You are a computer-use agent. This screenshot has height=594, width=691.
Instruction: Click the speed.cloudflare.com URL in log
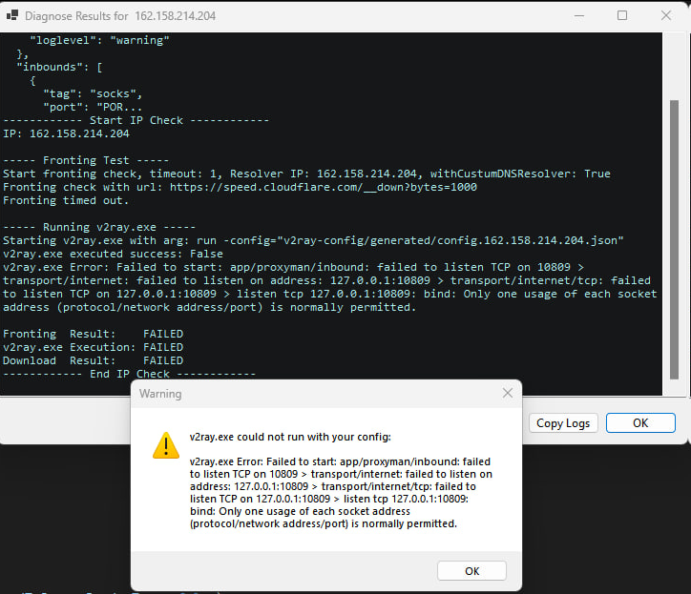[323, 187]
